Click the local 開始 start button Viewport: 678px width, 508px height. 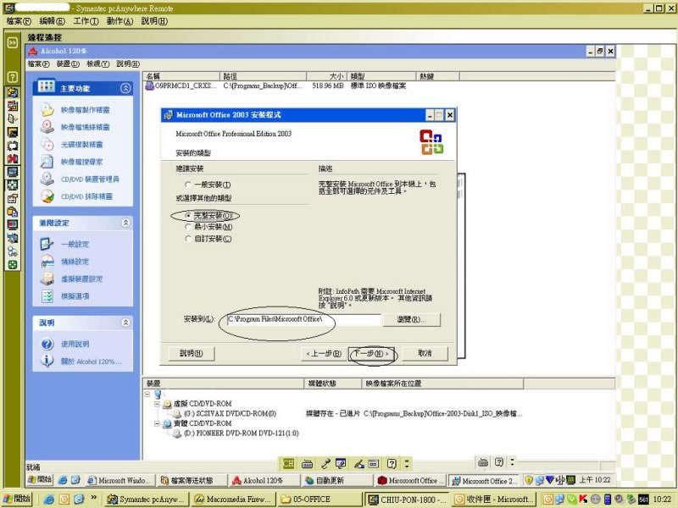[x=17, y=499]
